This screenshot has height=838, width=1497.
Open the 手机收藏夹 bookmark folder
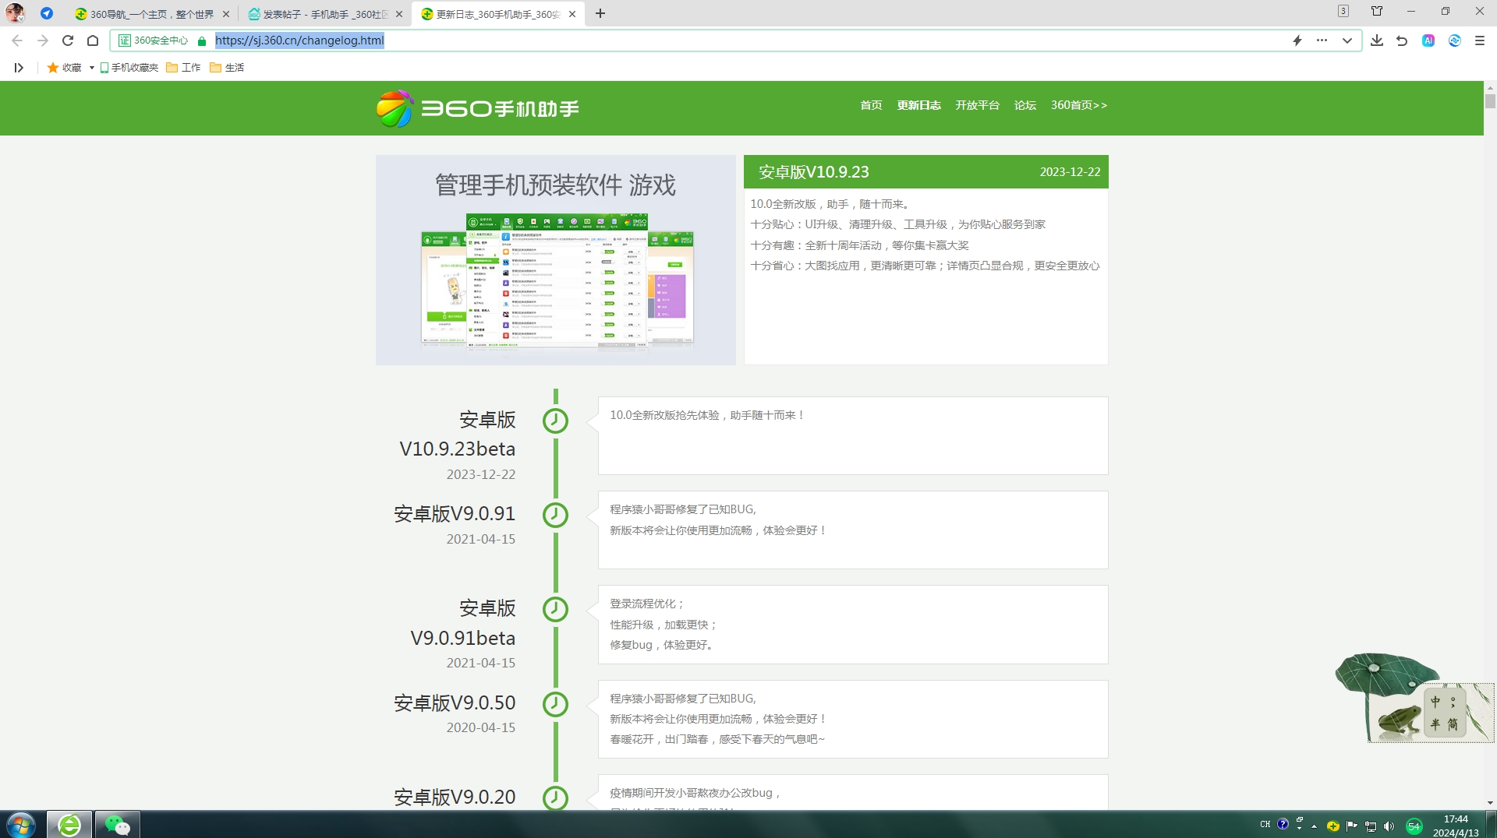(129, 68)
